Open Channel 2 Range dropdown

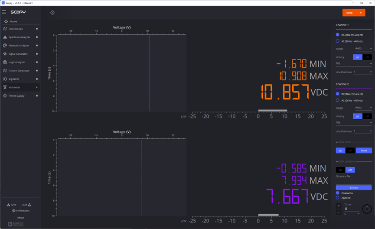tap(363, 108)
